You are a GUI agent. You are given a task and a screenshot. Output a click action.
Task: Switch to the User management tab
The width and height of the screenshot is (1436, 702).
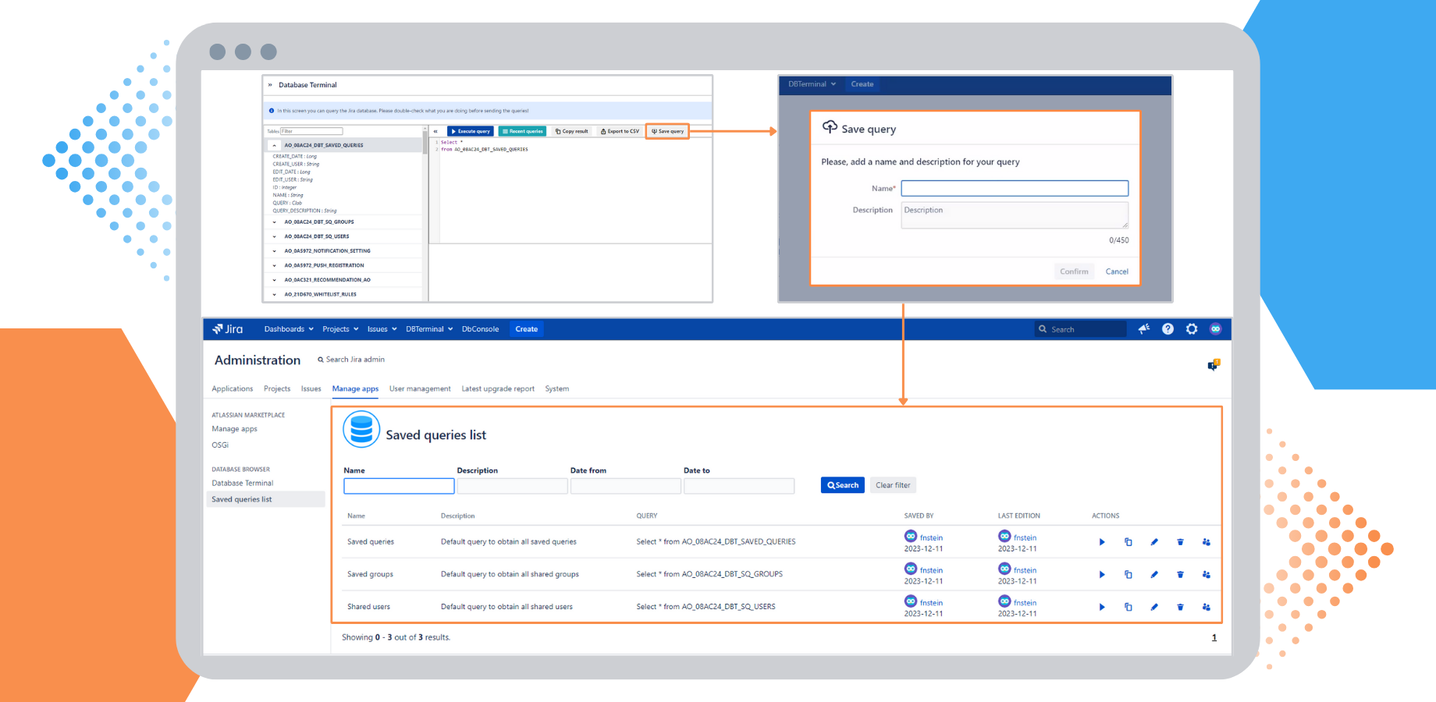tap(420, 388)
